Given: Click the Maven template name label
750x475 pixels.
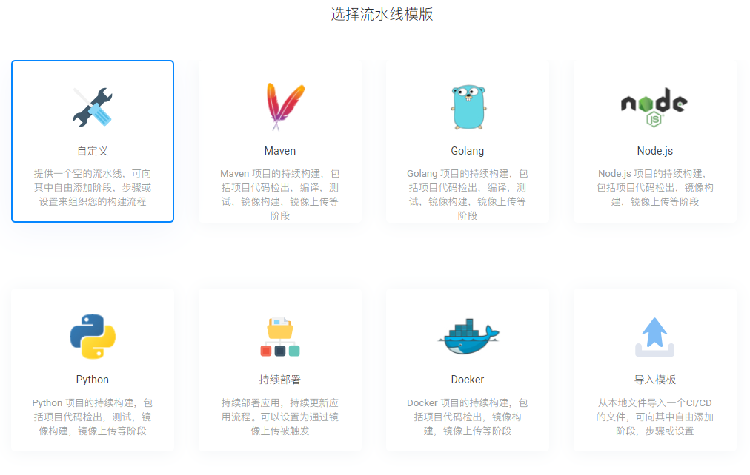Looking at the screenshot, I should click(x=280, y=151).
